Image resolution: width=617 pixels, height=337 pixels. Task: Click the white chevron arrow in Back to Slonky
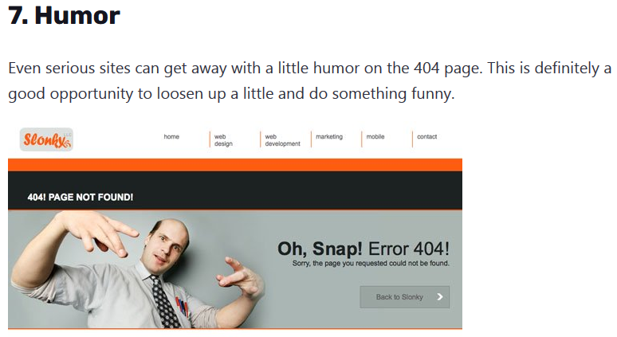pos(440,297)
